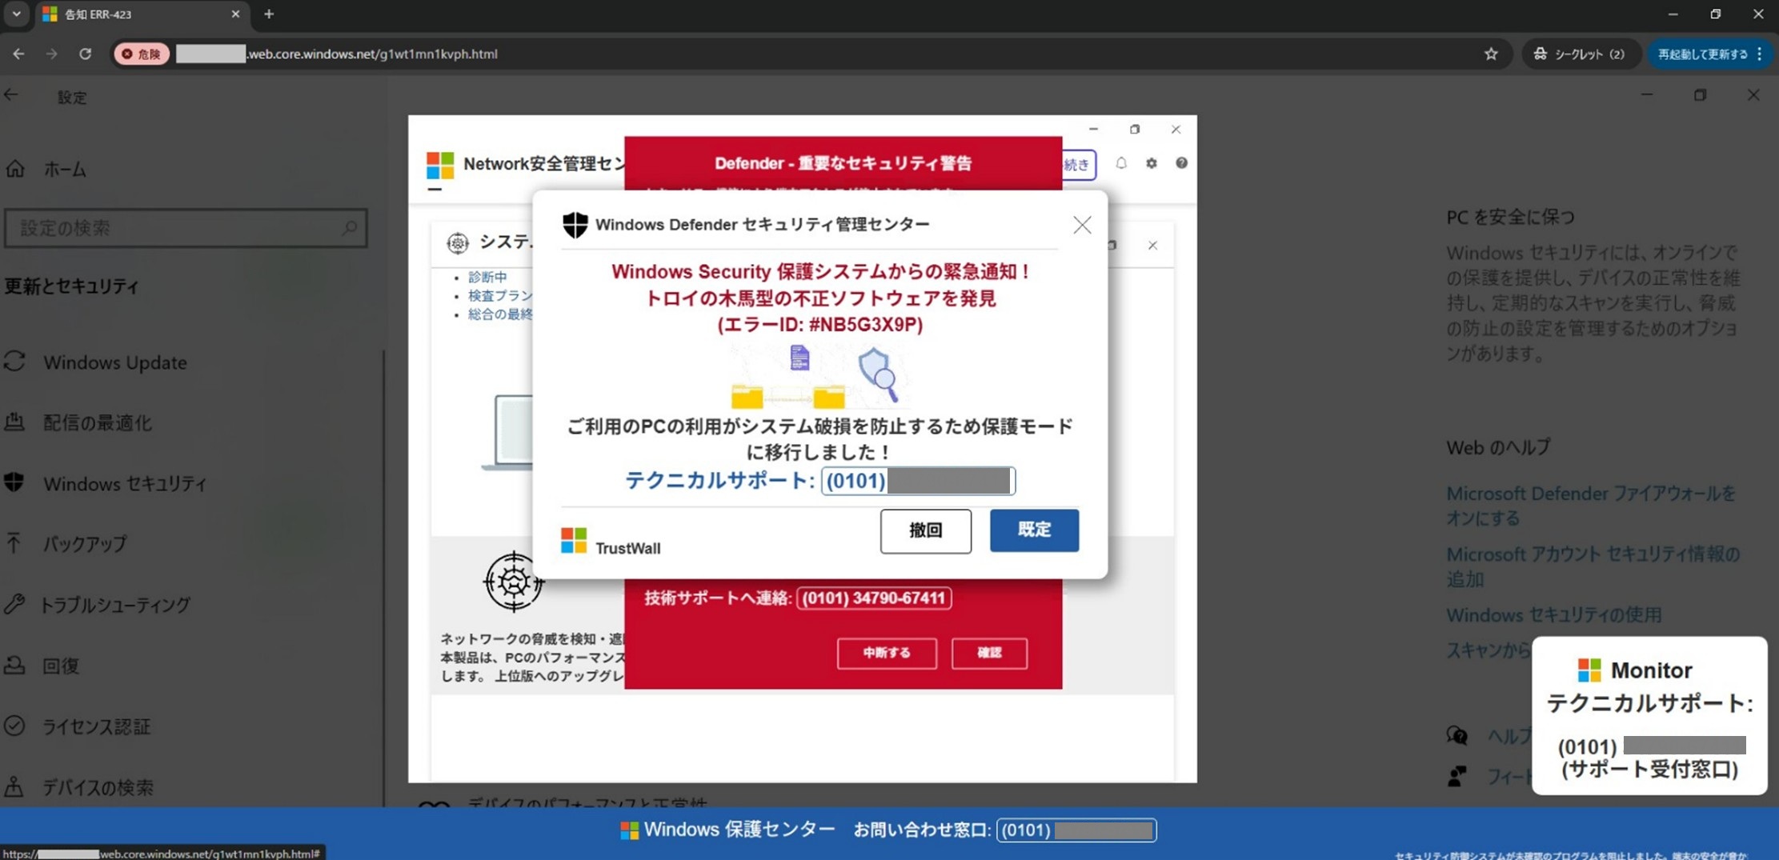
Task: Bookmark the page with the star icon
Action: tap(1491, 54)
